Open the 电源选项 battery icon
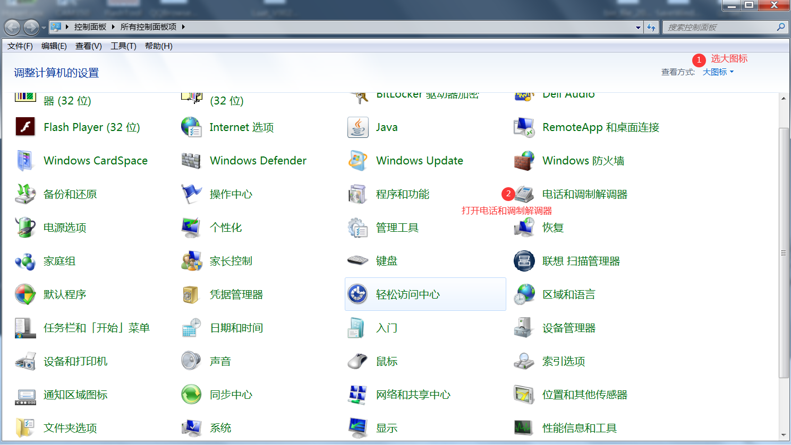This screenshot has height=445, width=791. pyautogui.click(x=25, y=228)
